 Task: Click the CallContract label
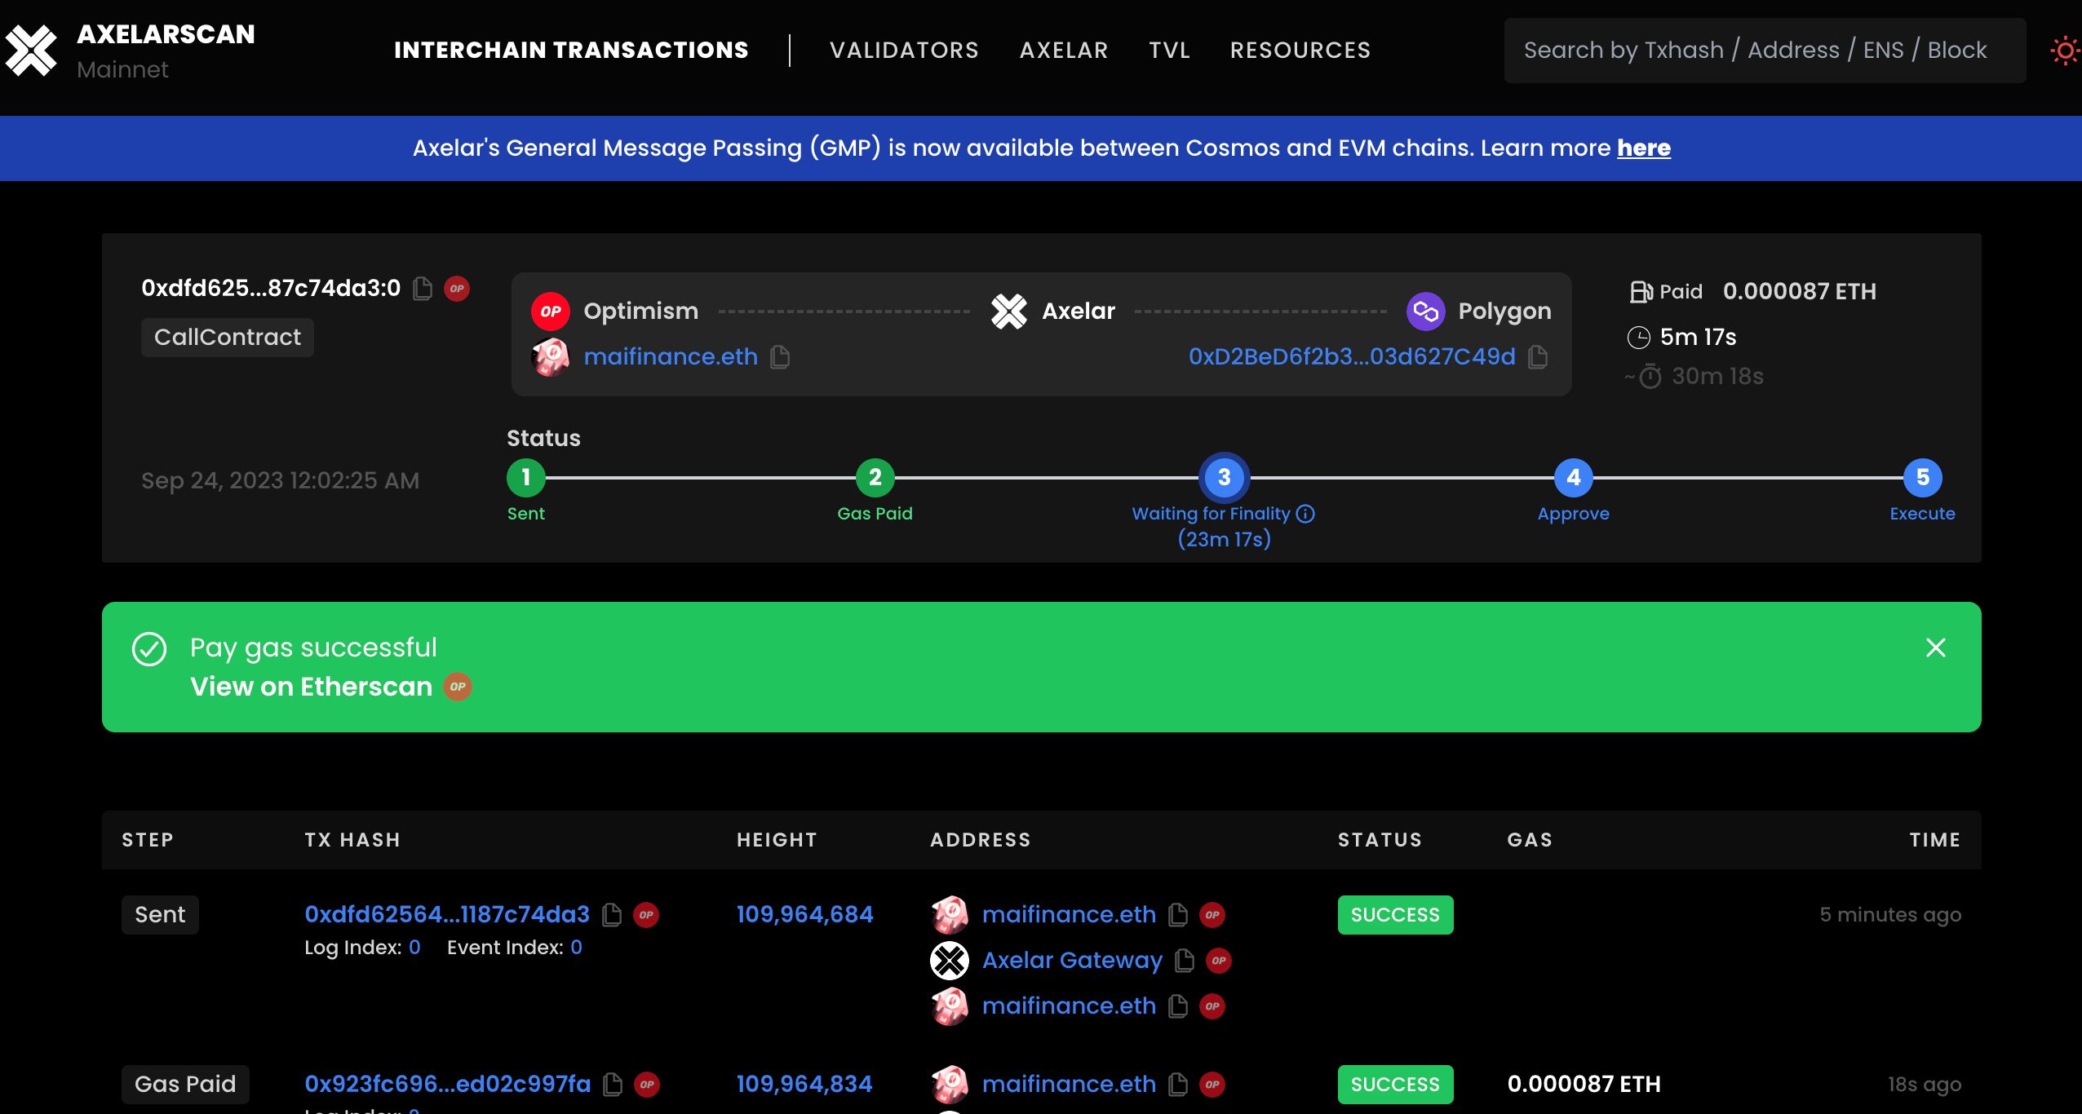click(x=228, y=338)
